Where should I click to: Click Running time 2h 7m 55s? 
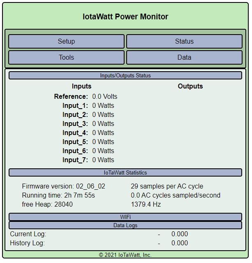point(58,196)
